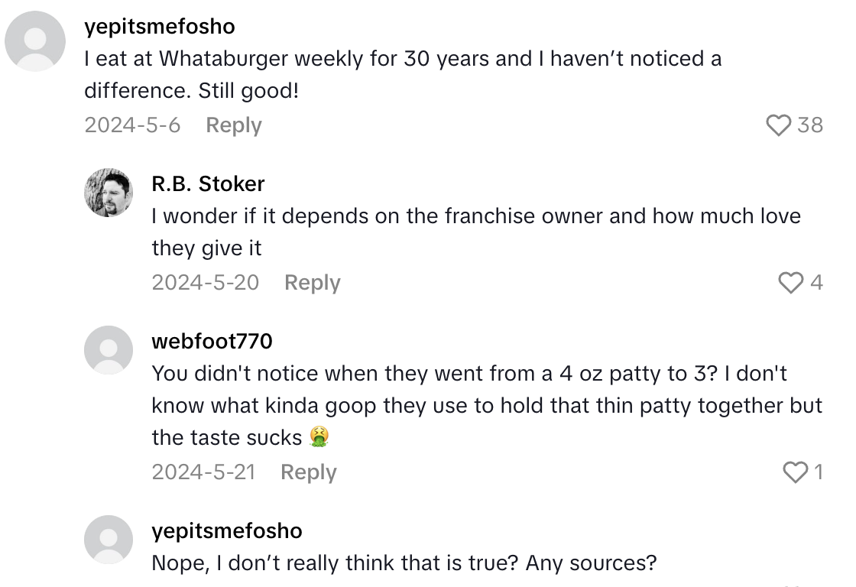Click the date 2024-5-20

[203, 283]
